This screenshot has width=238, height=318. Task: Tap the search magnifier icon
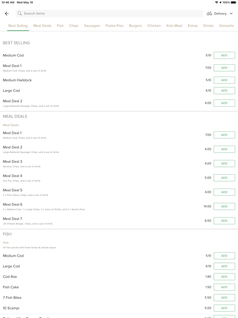[20, 14]
